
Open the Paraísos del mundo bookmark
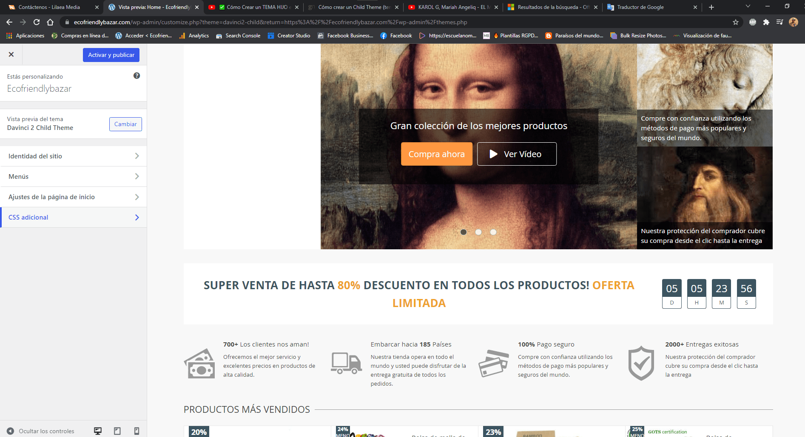(x=575, y=36)
